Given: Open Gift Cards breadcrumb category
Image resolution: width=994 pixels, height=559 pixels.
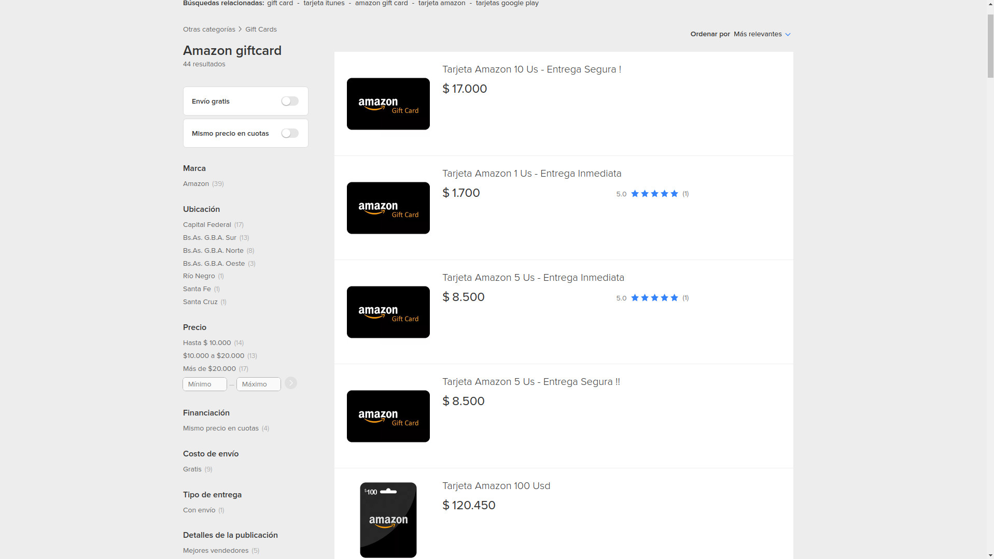Looking at the screenshot, I should (261, 30).
